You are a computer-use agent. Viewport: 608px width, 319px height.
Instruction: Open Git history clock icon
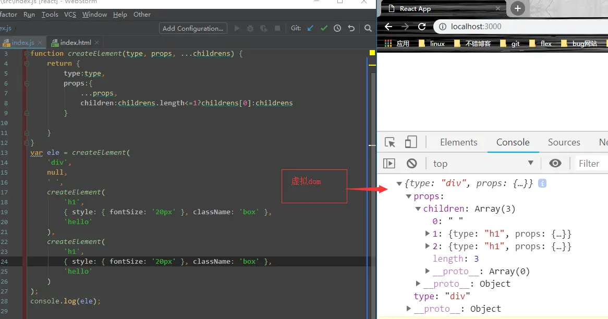click(337, 28)
